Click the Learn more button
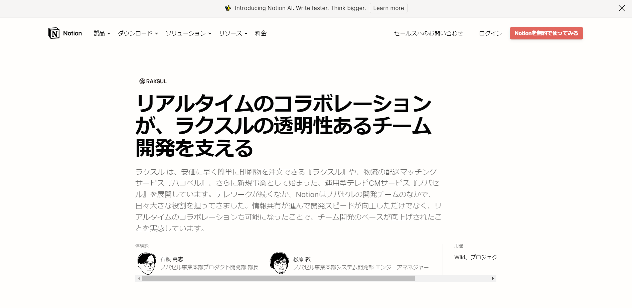The image size is (632, 308). pos(388,8)
